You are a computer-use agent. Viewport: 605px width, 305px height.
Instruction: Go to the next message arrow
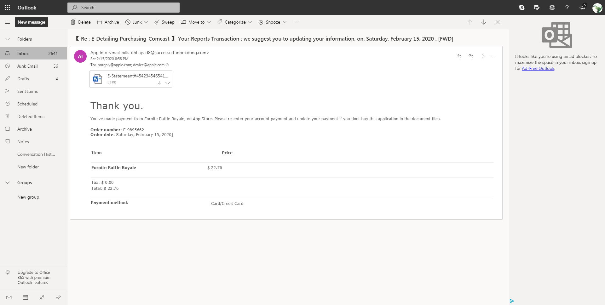point(484,22)
